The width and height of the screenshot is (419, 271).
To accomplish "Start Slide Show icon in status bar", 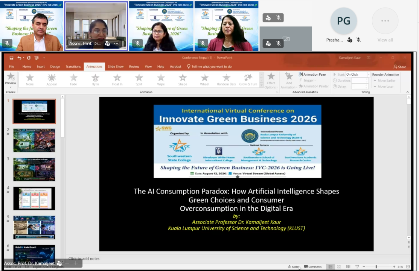I will (x=357, y=267).
